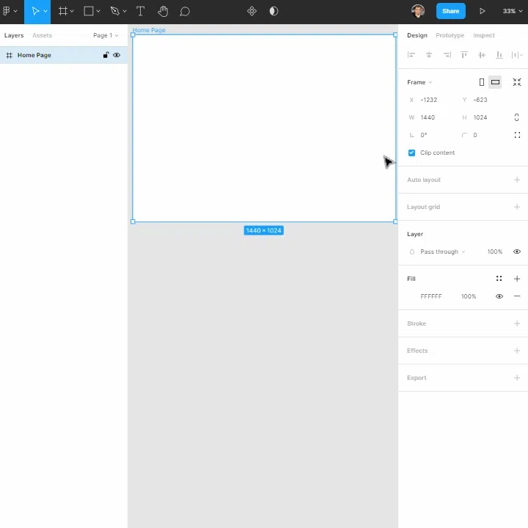Select the Frame tool
The width and height of the screenshot is (528, 528).
[62, 11]
